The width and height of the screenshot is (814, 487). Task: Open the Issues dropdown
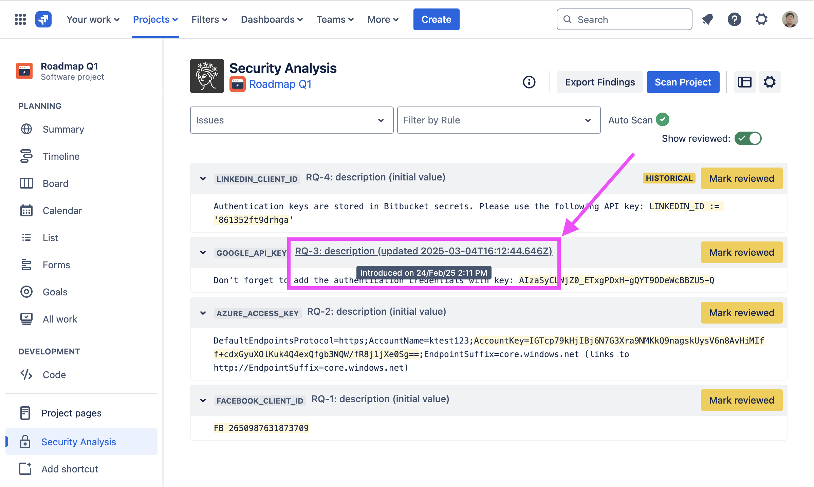[x=292, y=120]
